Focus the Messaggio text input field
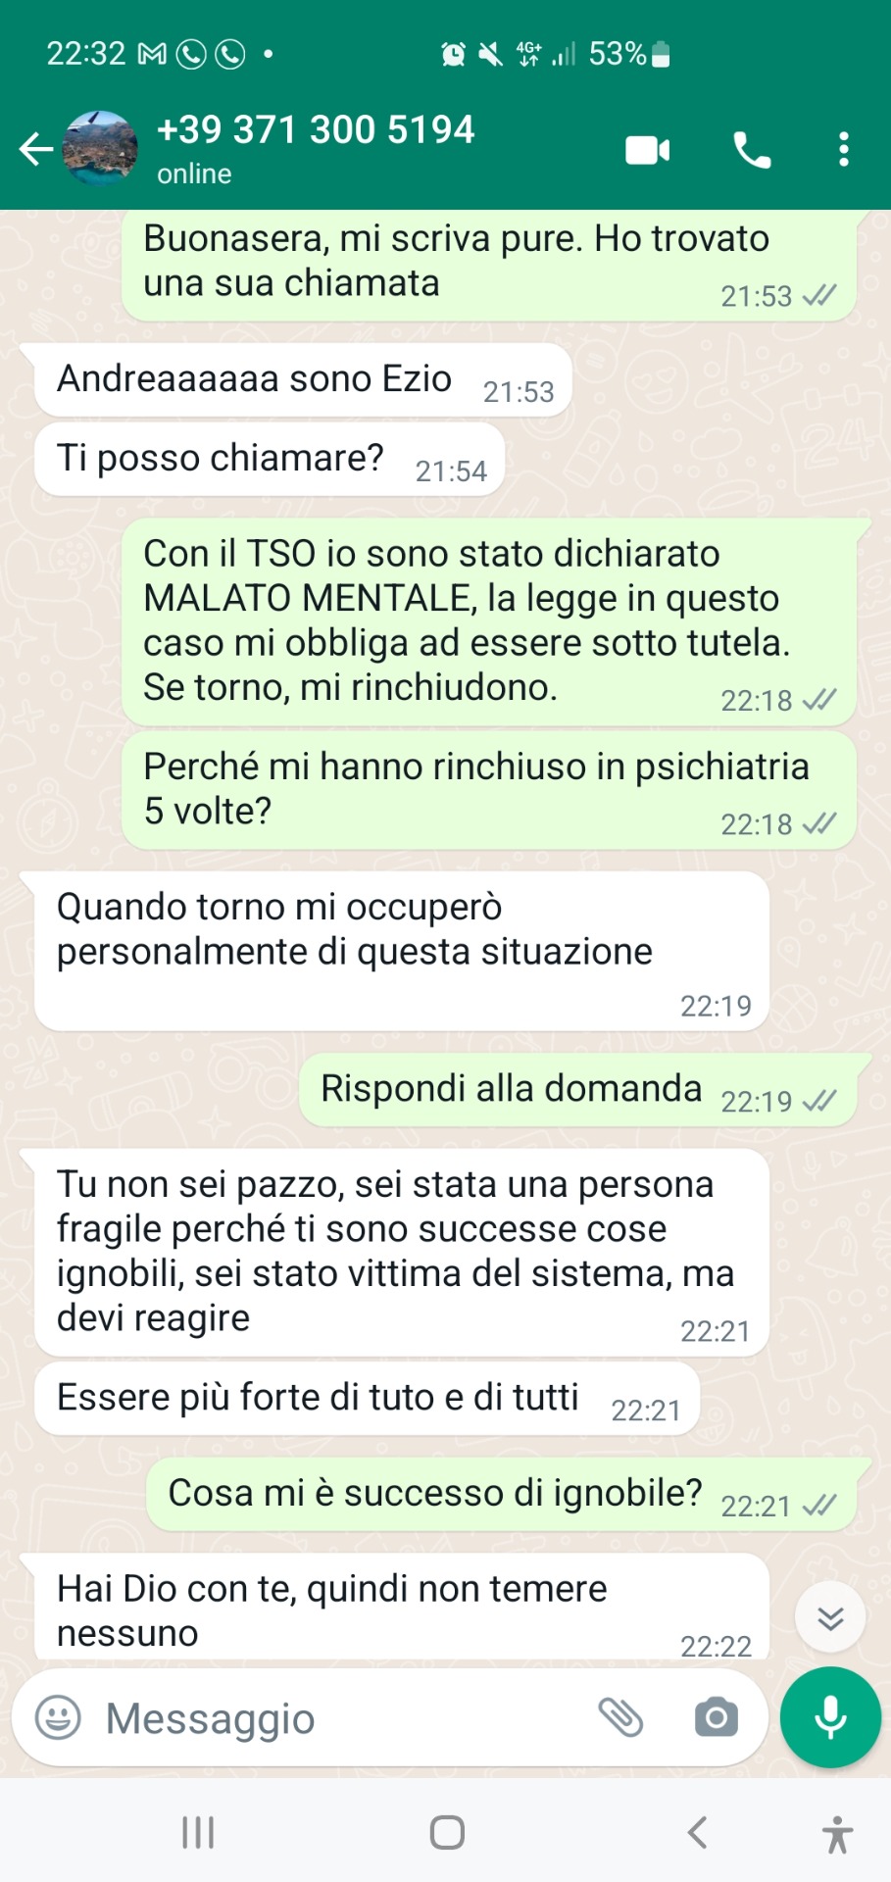 [339, 1717]
